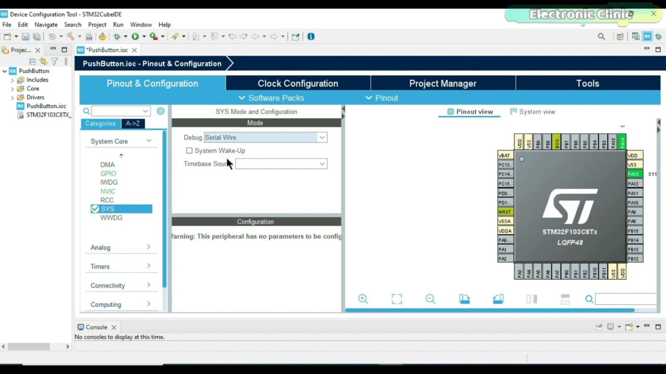Click the Save All toolbar icon
The height and width of the screenshot is (374, 666).
click(x=36, y=37)
